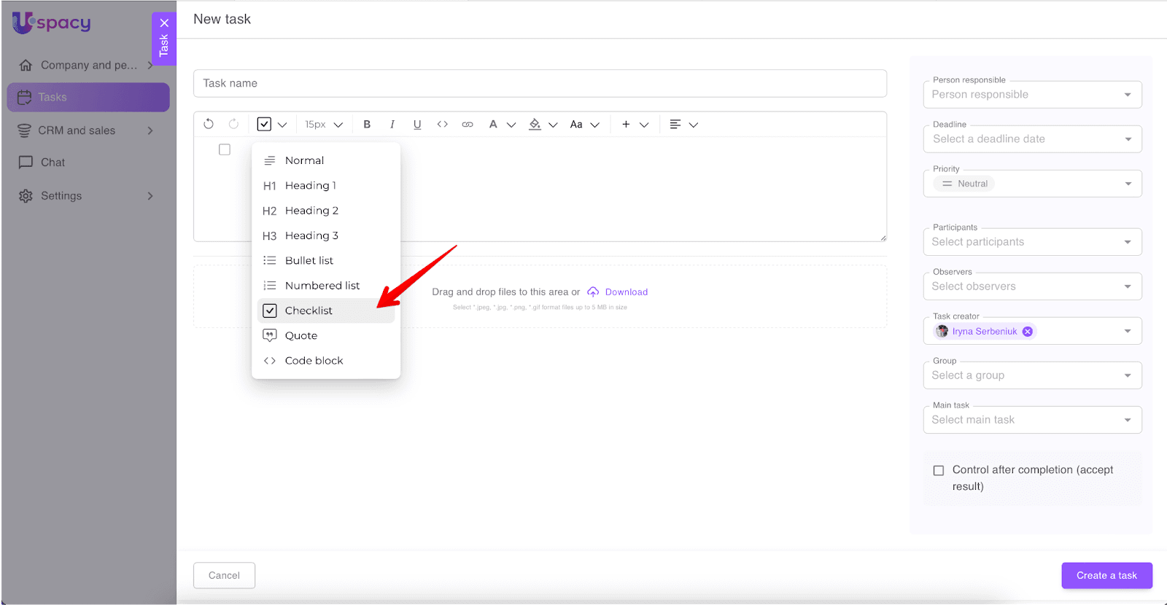Screen dimensions: 1167x605
Task: Underline the selected text
Action: tap(417, 125)
